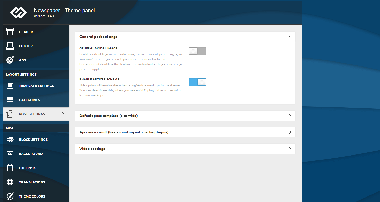
Task: Click the Template Settings icon
Action: [x=10, y=86]
